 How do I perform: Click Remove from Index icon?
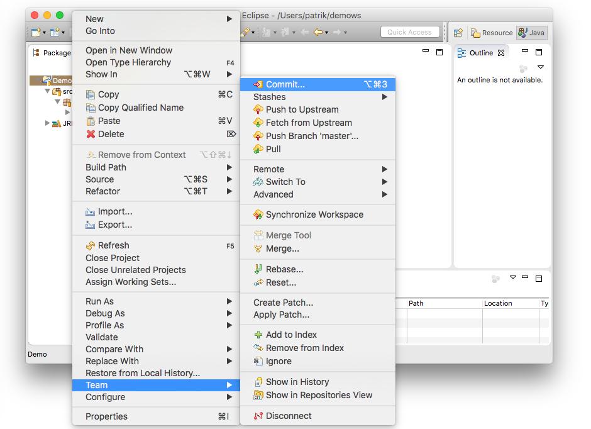click(258, 348)
